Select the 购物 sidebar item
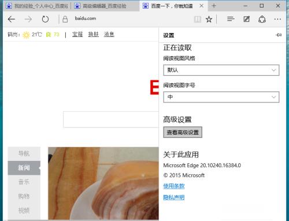This screenshot has height=221, width=289. [24, 196]
